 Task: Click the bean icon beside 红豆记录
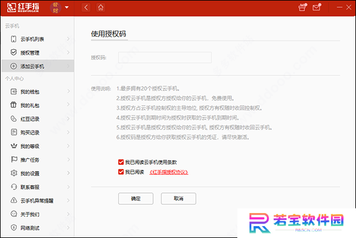point(14,119)
